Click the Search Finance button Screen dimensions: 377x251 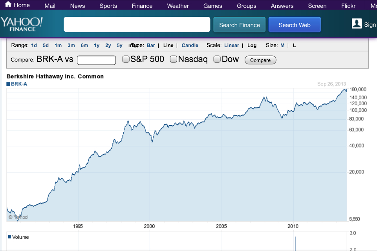240,24
